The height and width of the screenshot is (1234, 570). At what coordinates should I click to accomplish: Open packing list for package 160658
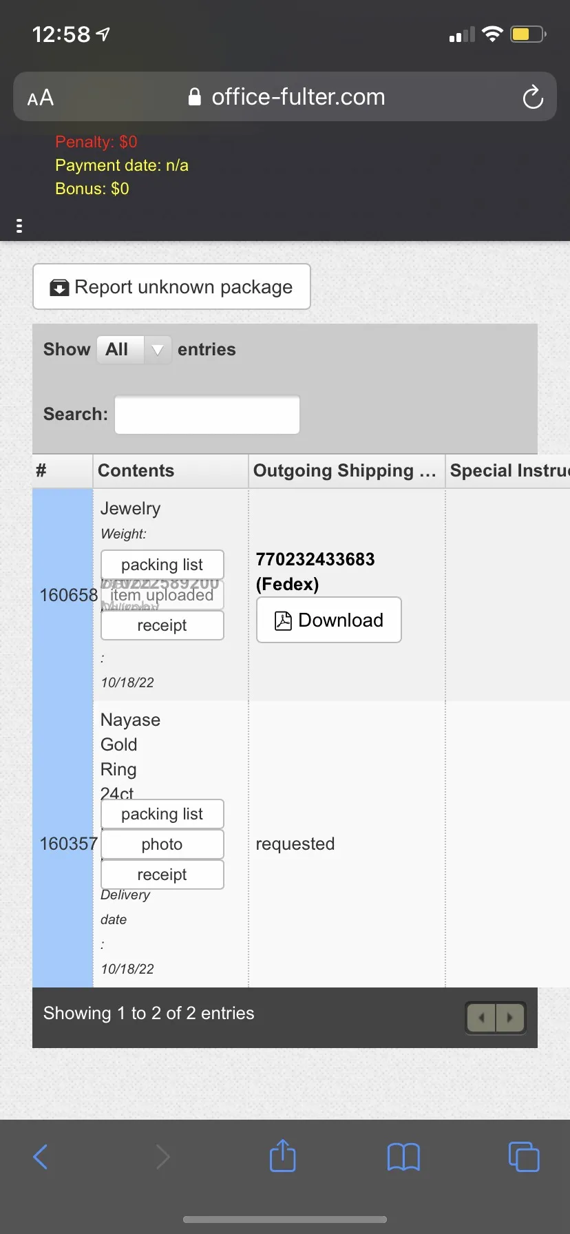(162, 565)
